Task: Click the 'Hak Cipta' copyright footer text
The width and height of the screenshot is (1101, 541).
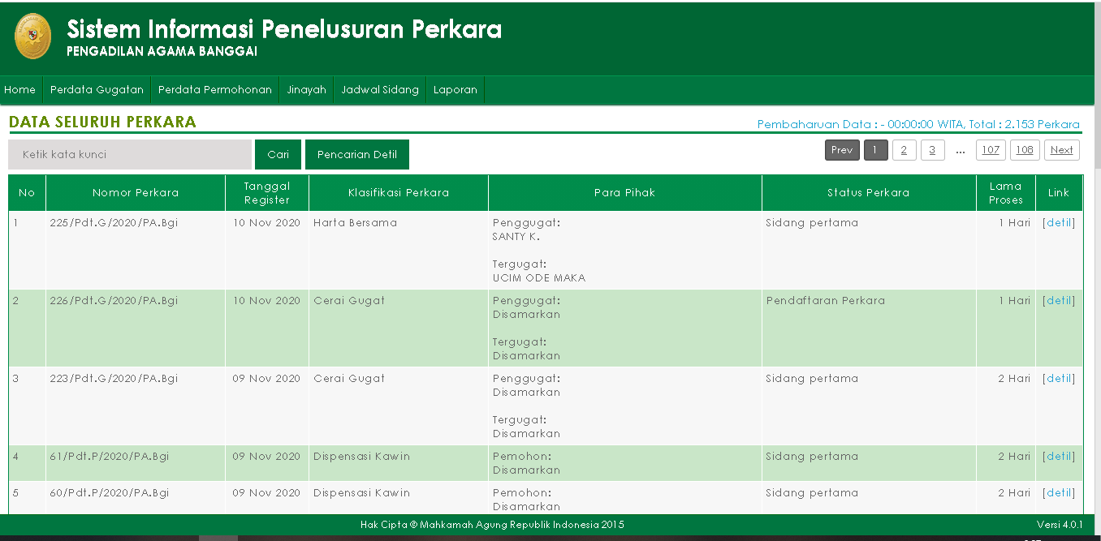Action: [492, 524]
